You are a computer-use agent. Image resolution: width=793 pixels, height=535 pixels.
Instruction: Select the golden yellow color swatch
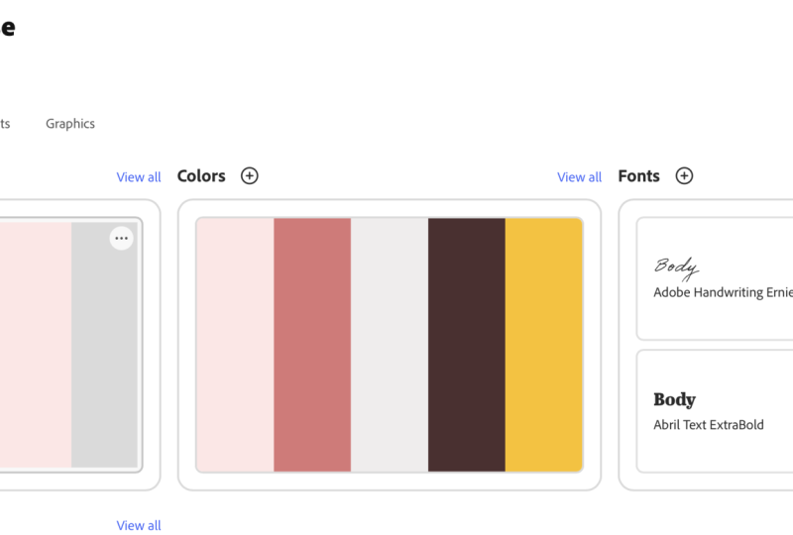(x=543, y=345)
